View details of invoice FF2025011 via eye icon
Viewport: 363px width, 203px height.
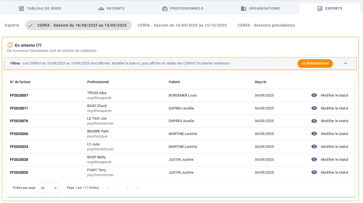[314, 108]
